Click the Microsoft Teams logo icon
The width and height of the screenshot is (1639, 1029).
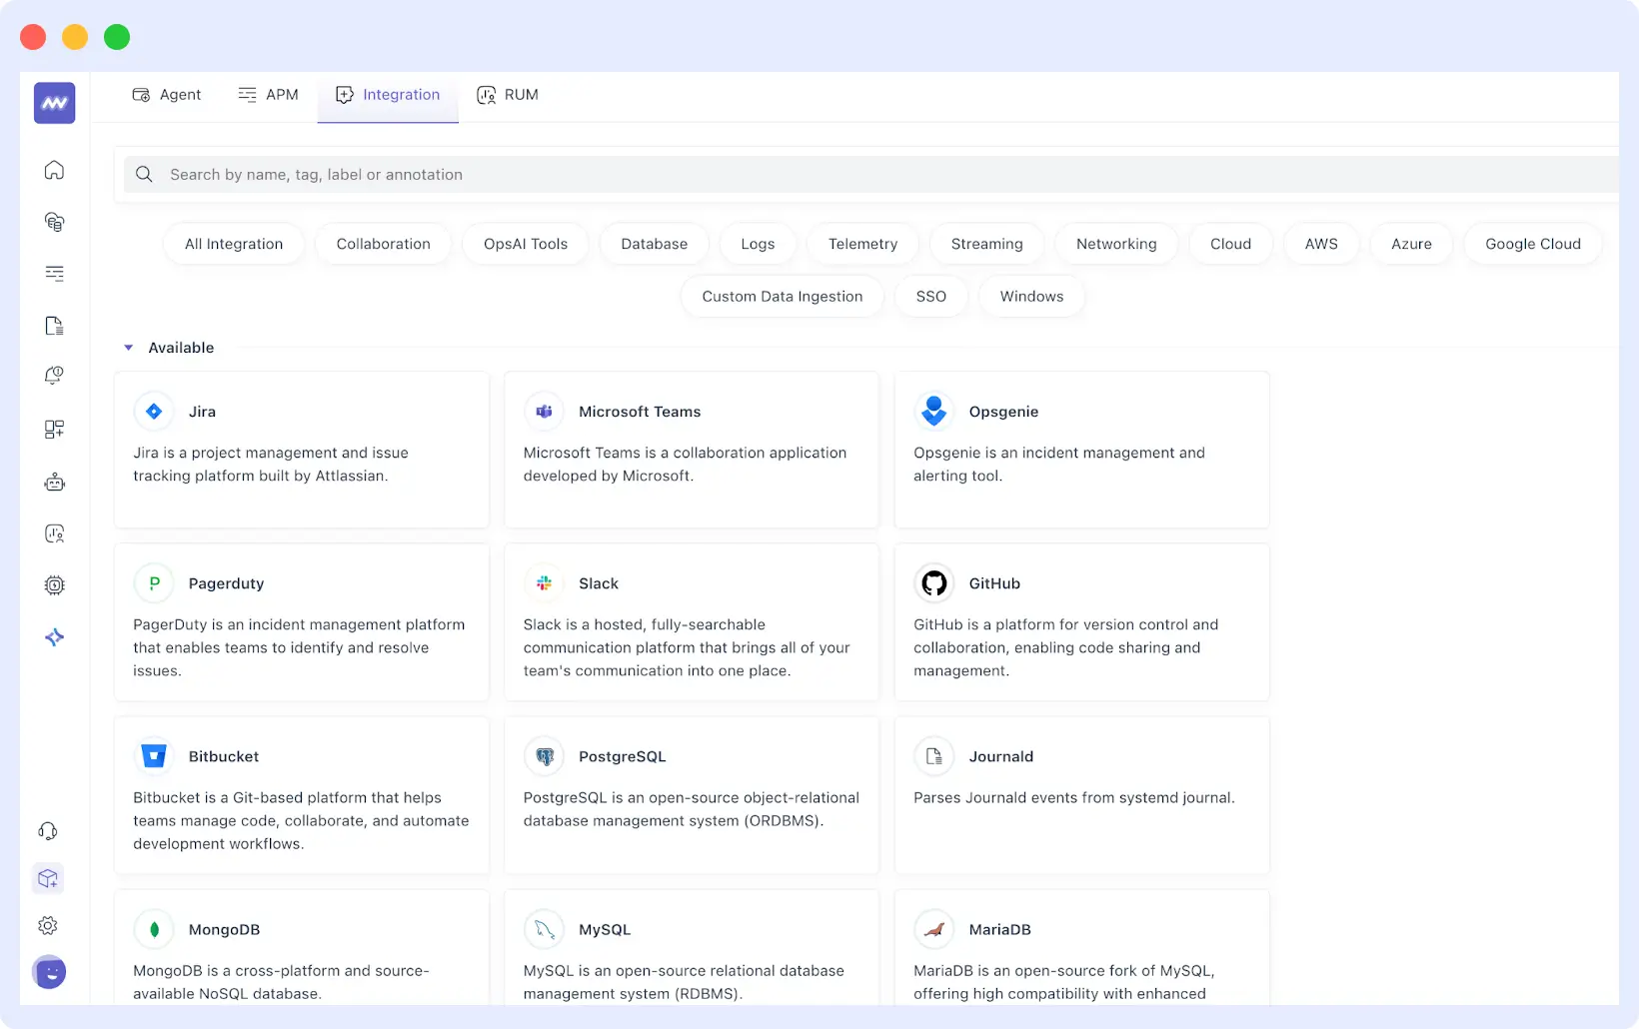coord(545,412)
